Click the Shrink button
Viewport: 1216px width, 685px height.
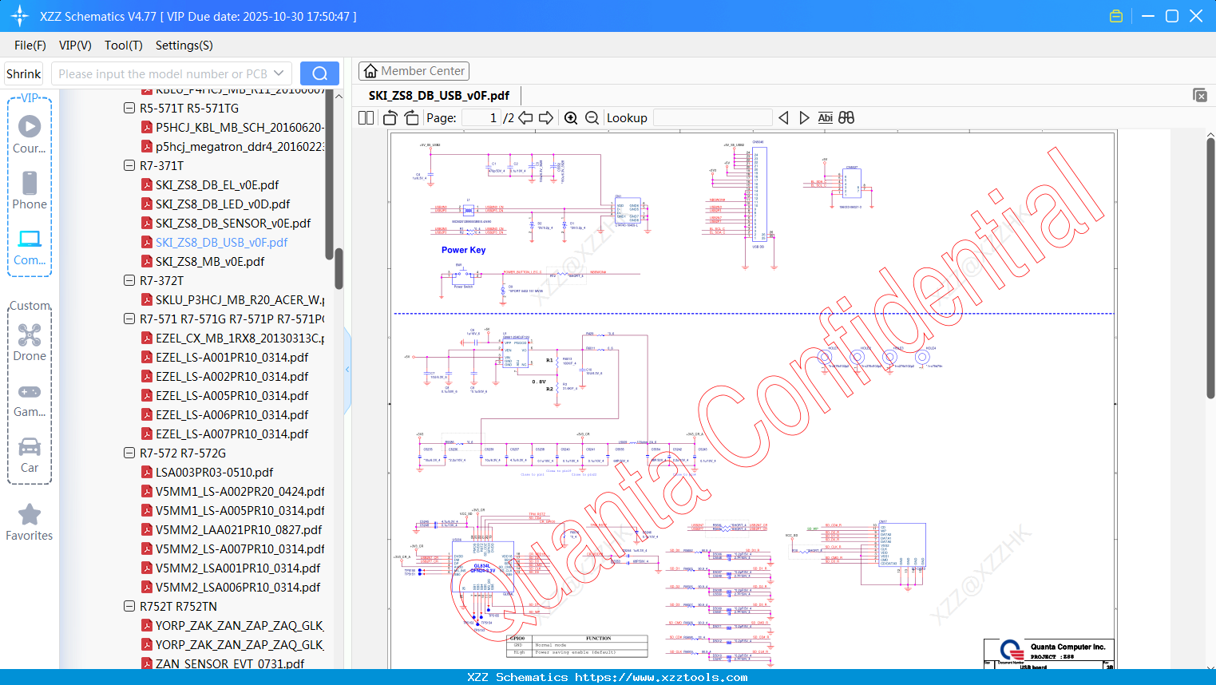[24, 73]
